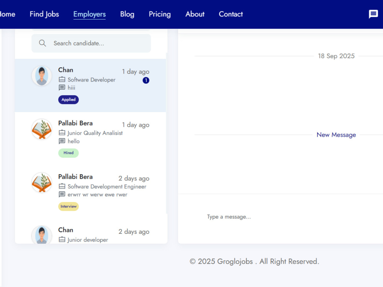Image resolution: width=383 pixels, height=287 pixels.
Task: Click the message icon beside 'hiii'
Action: (x=62, y=88)
